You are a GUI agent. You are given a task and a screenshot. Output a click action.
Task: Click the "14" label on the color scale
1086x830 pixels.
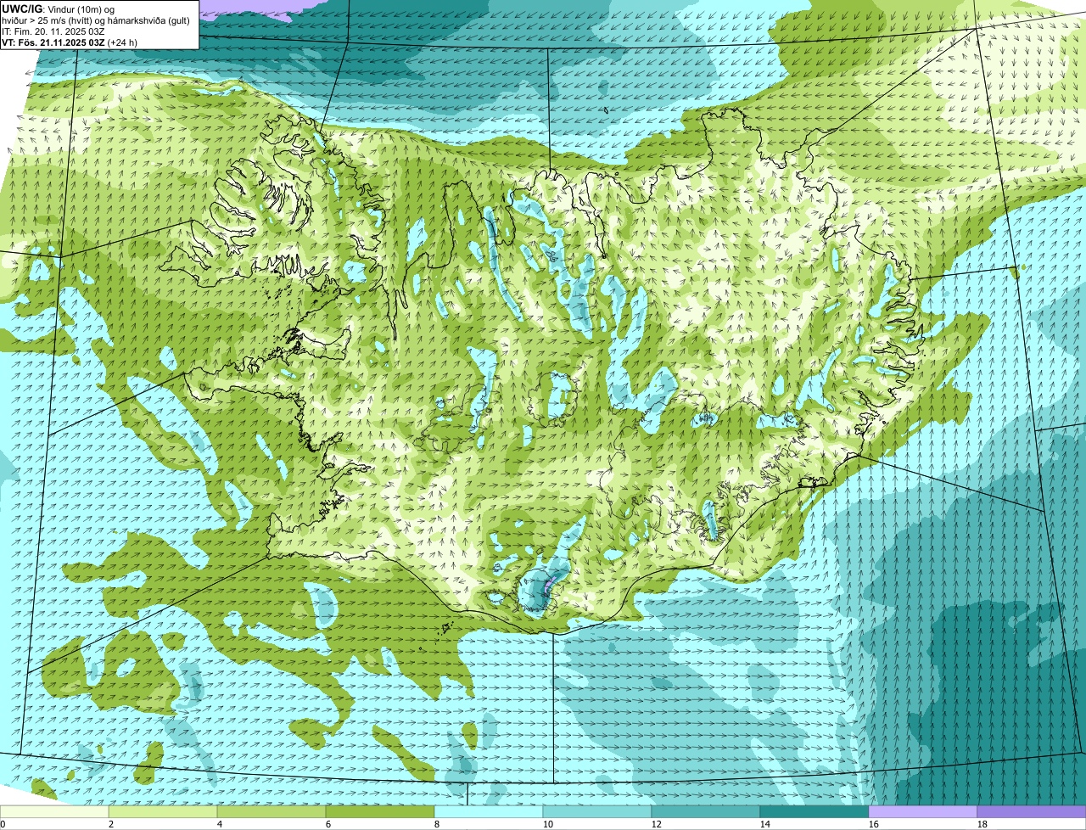click(765, 824)
